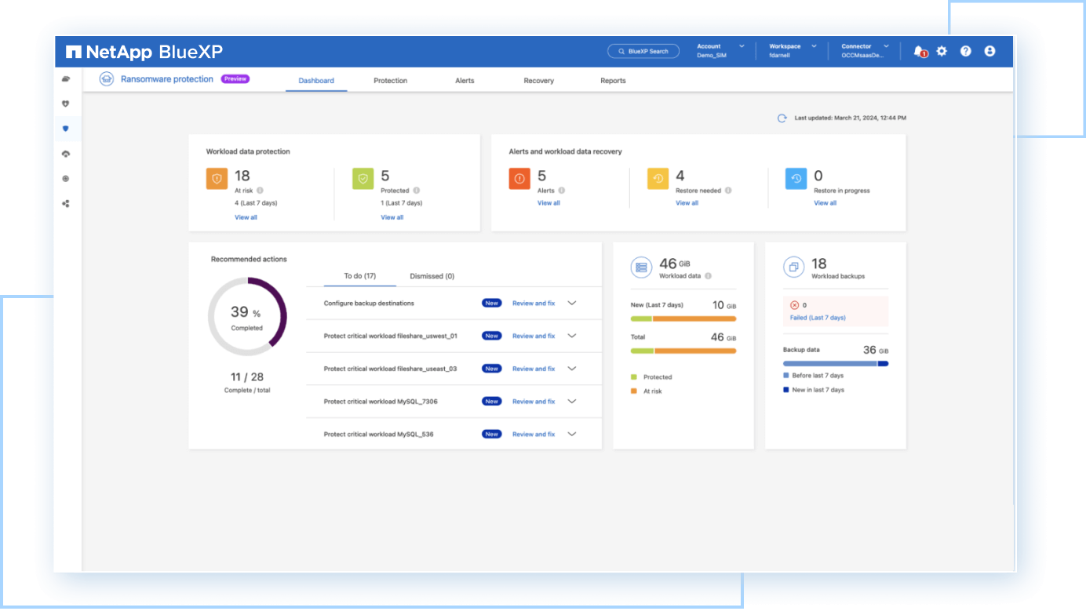Open BlueXP settings gear

(x=942, y=50)
